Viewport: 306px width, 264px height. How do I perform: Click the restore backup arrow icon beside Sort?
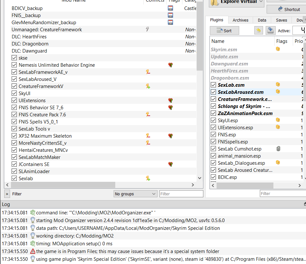click(259, 30)
